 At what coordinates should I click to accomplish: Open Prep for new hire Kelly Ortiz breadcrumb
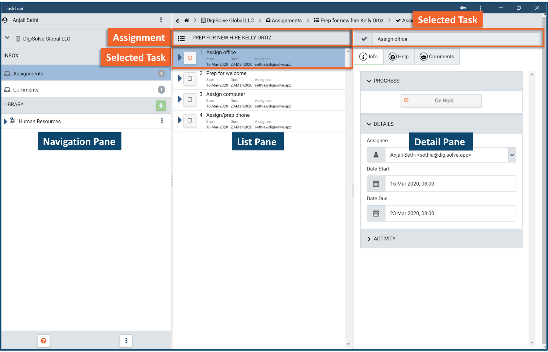(x=349, y=20)
